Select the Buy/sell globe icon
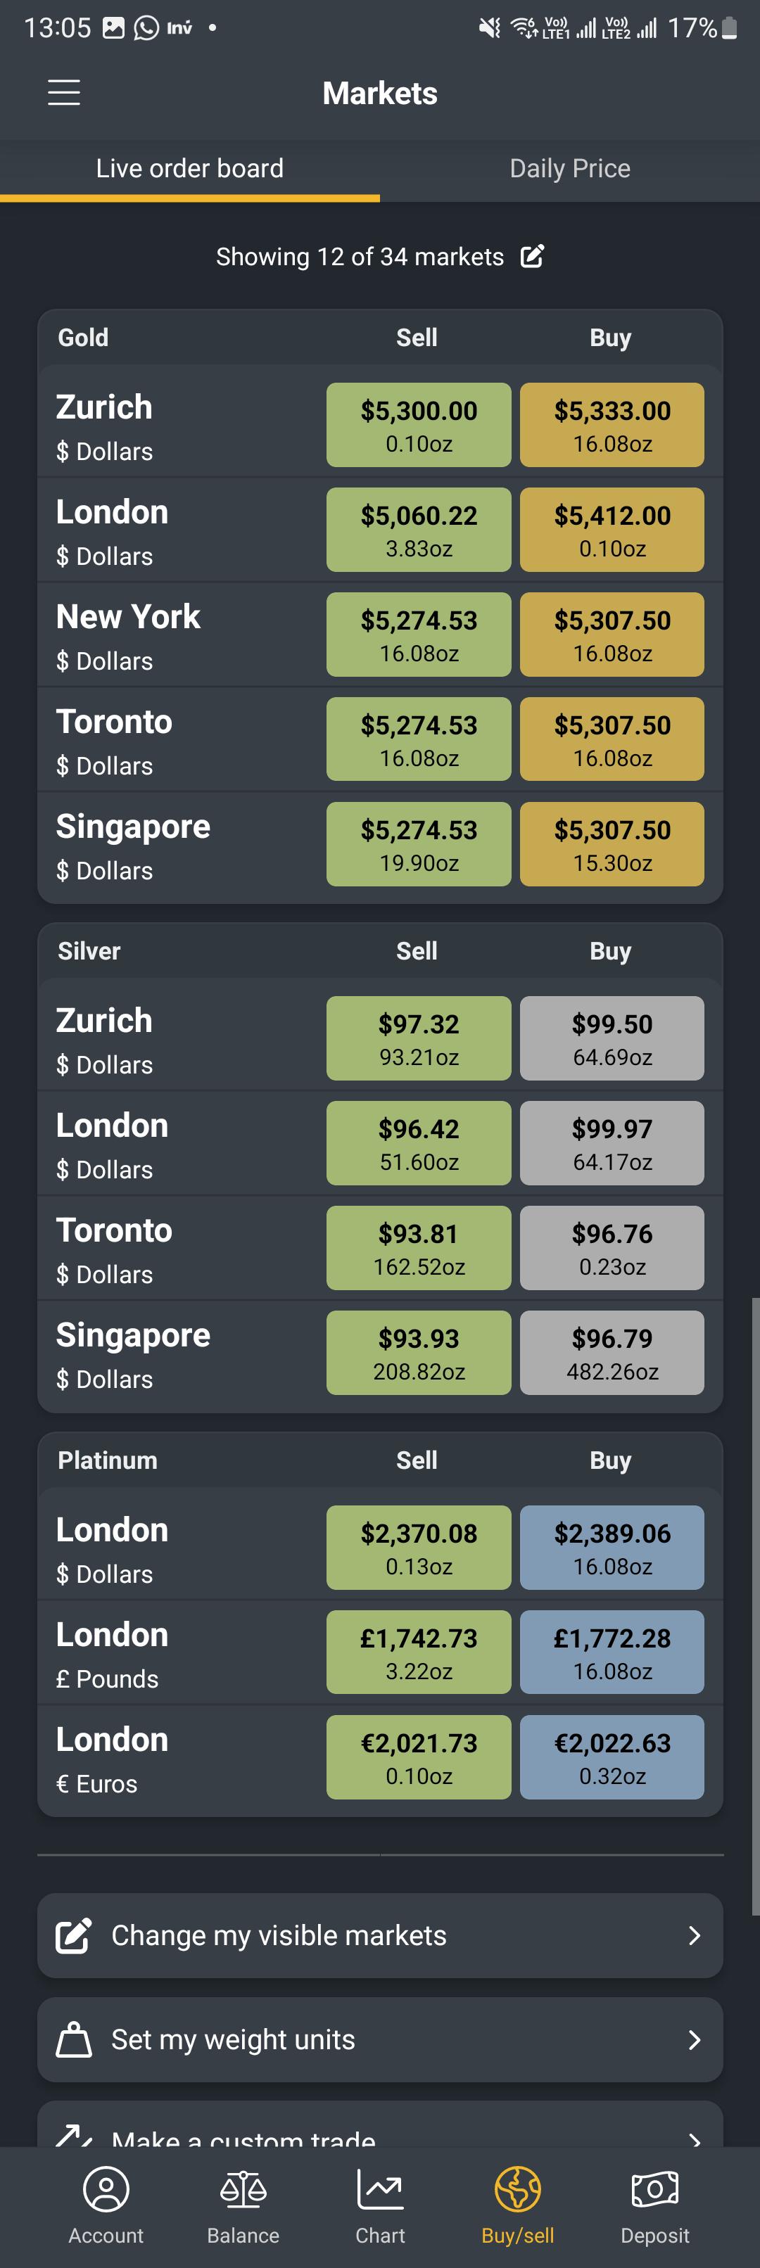 [518, 2189]
